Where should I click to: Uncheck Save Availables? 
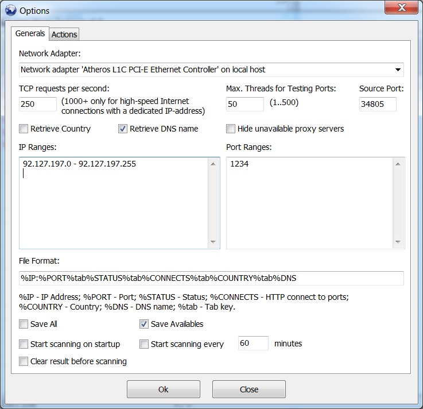[x=144, y=324]
